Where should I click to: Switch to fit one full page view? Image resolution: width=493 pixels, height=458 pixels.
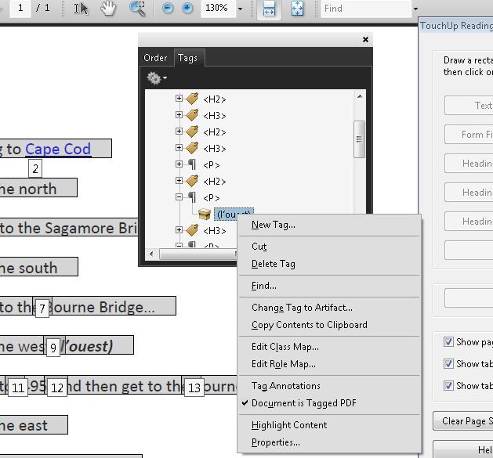297,9
